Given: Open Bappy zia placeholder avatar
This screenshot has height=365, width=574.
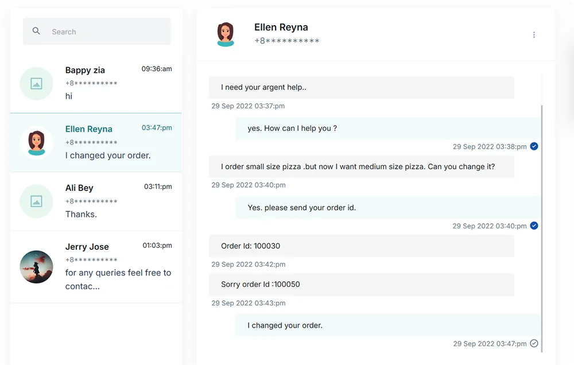Looking at the screenshot, I should coord(36,83).
